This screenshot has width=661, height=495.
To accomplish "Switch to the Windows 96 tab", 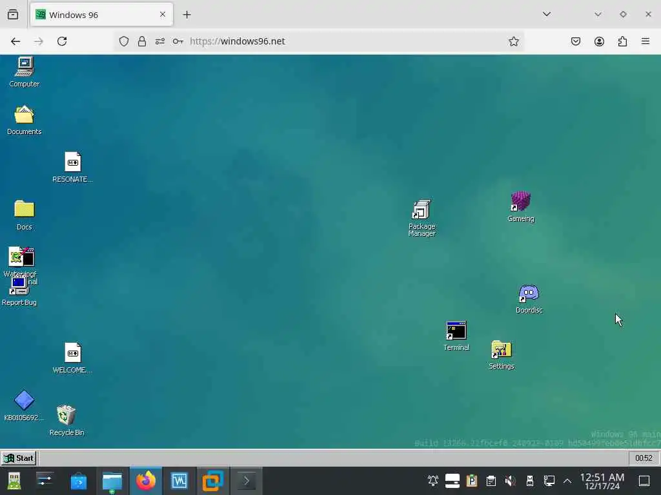I will coord(101,15).
